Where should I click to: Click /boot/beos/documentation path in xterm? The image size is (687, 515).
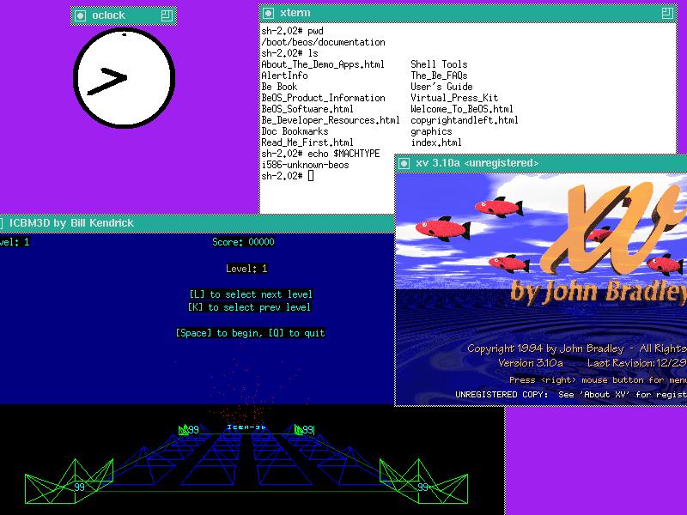coord(324,42)
